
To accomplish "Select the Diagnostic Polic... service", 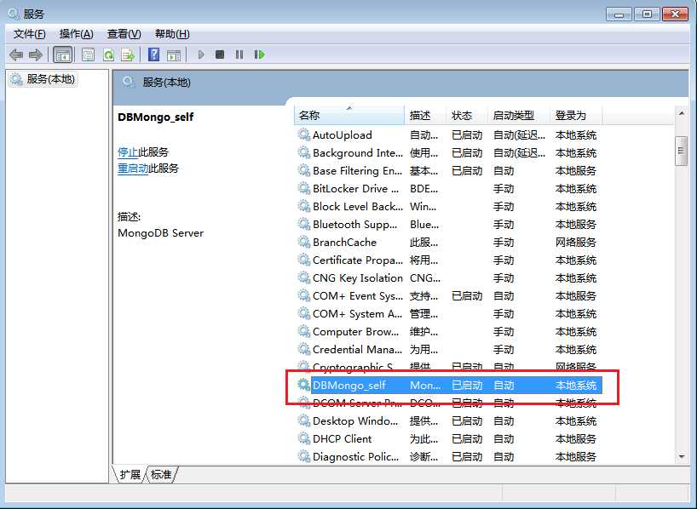I will (x=448, y=456).
